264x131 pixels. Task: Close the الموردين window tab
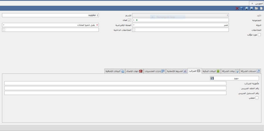[252, 4]
